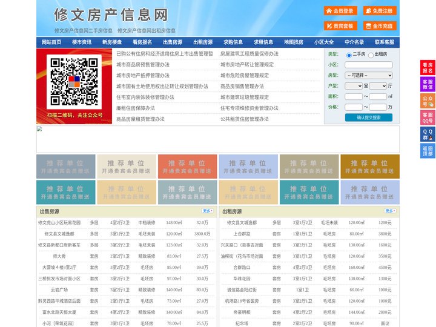Click the minimum 价格 input field
The image size is (436, 327).
point(354,107)
